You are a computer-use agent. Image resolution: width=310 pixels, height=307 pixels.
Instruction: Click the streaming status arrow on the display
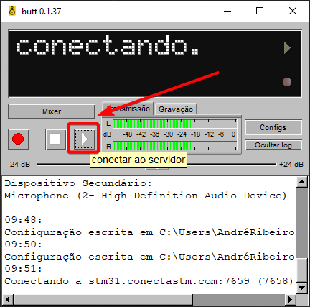287,48
